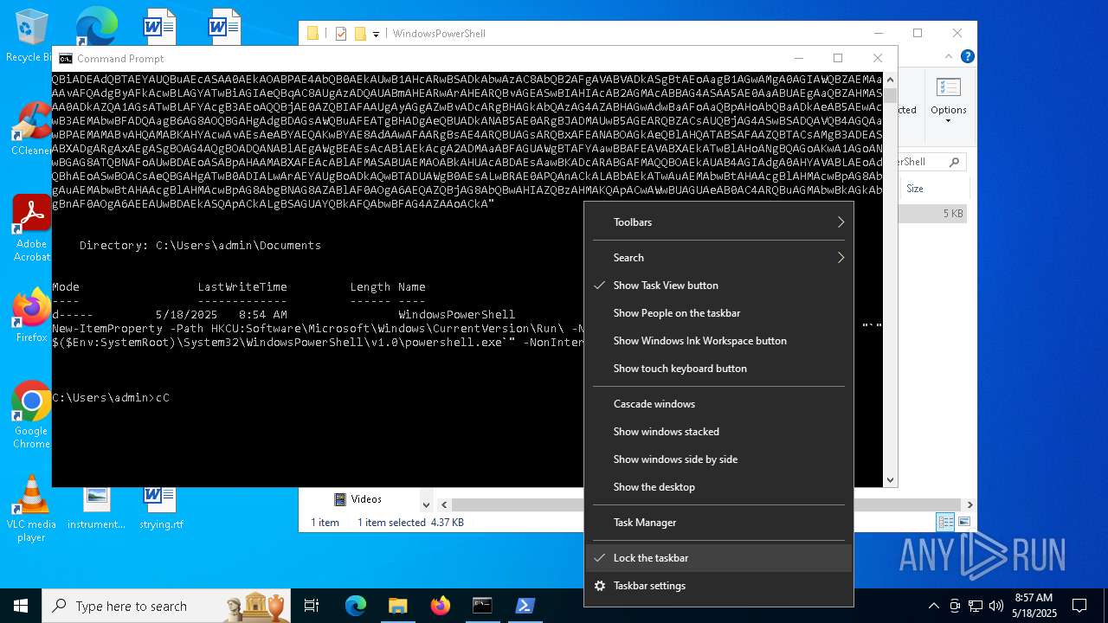Click Explorer Options ribbon icon
The image size is (1108, 623).
[948, 88]
